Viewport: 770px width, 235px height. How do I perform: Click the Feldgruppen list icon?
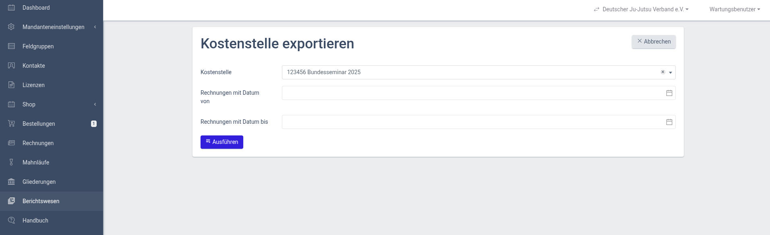tap(11, 46)
